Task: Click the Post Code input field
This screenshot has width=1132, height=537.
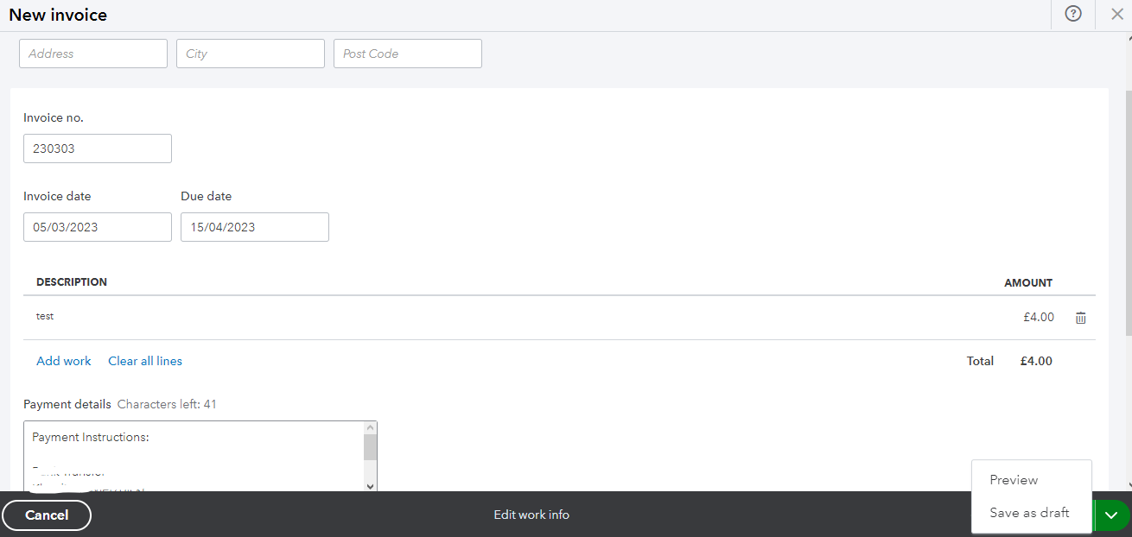Action: point(407,53)
